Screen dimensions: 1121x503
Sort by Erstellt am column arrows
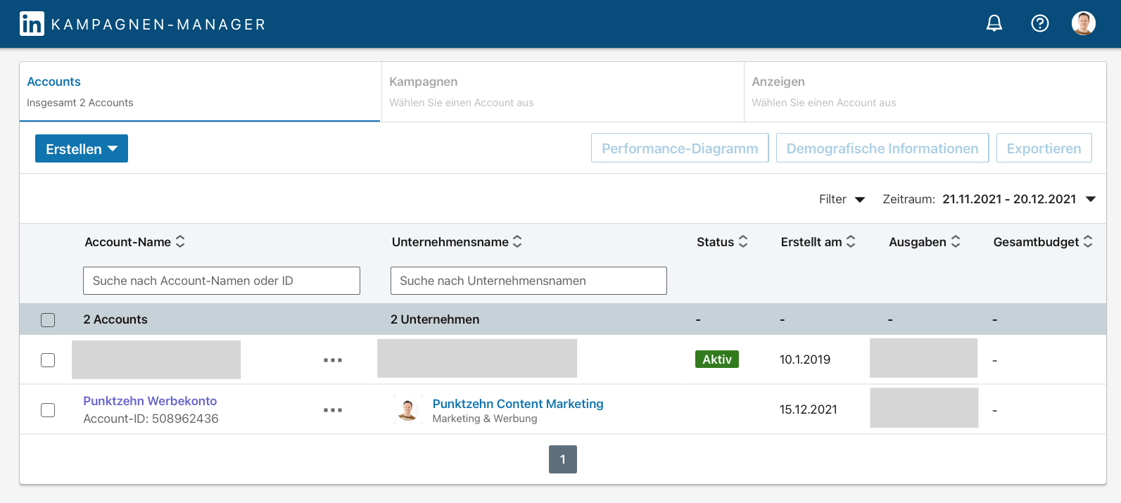pos(851,241)
